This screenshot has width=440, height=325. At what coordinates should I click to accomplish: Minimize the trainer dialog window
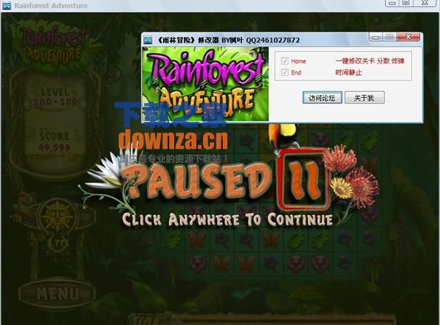click(x=376, y=37)
